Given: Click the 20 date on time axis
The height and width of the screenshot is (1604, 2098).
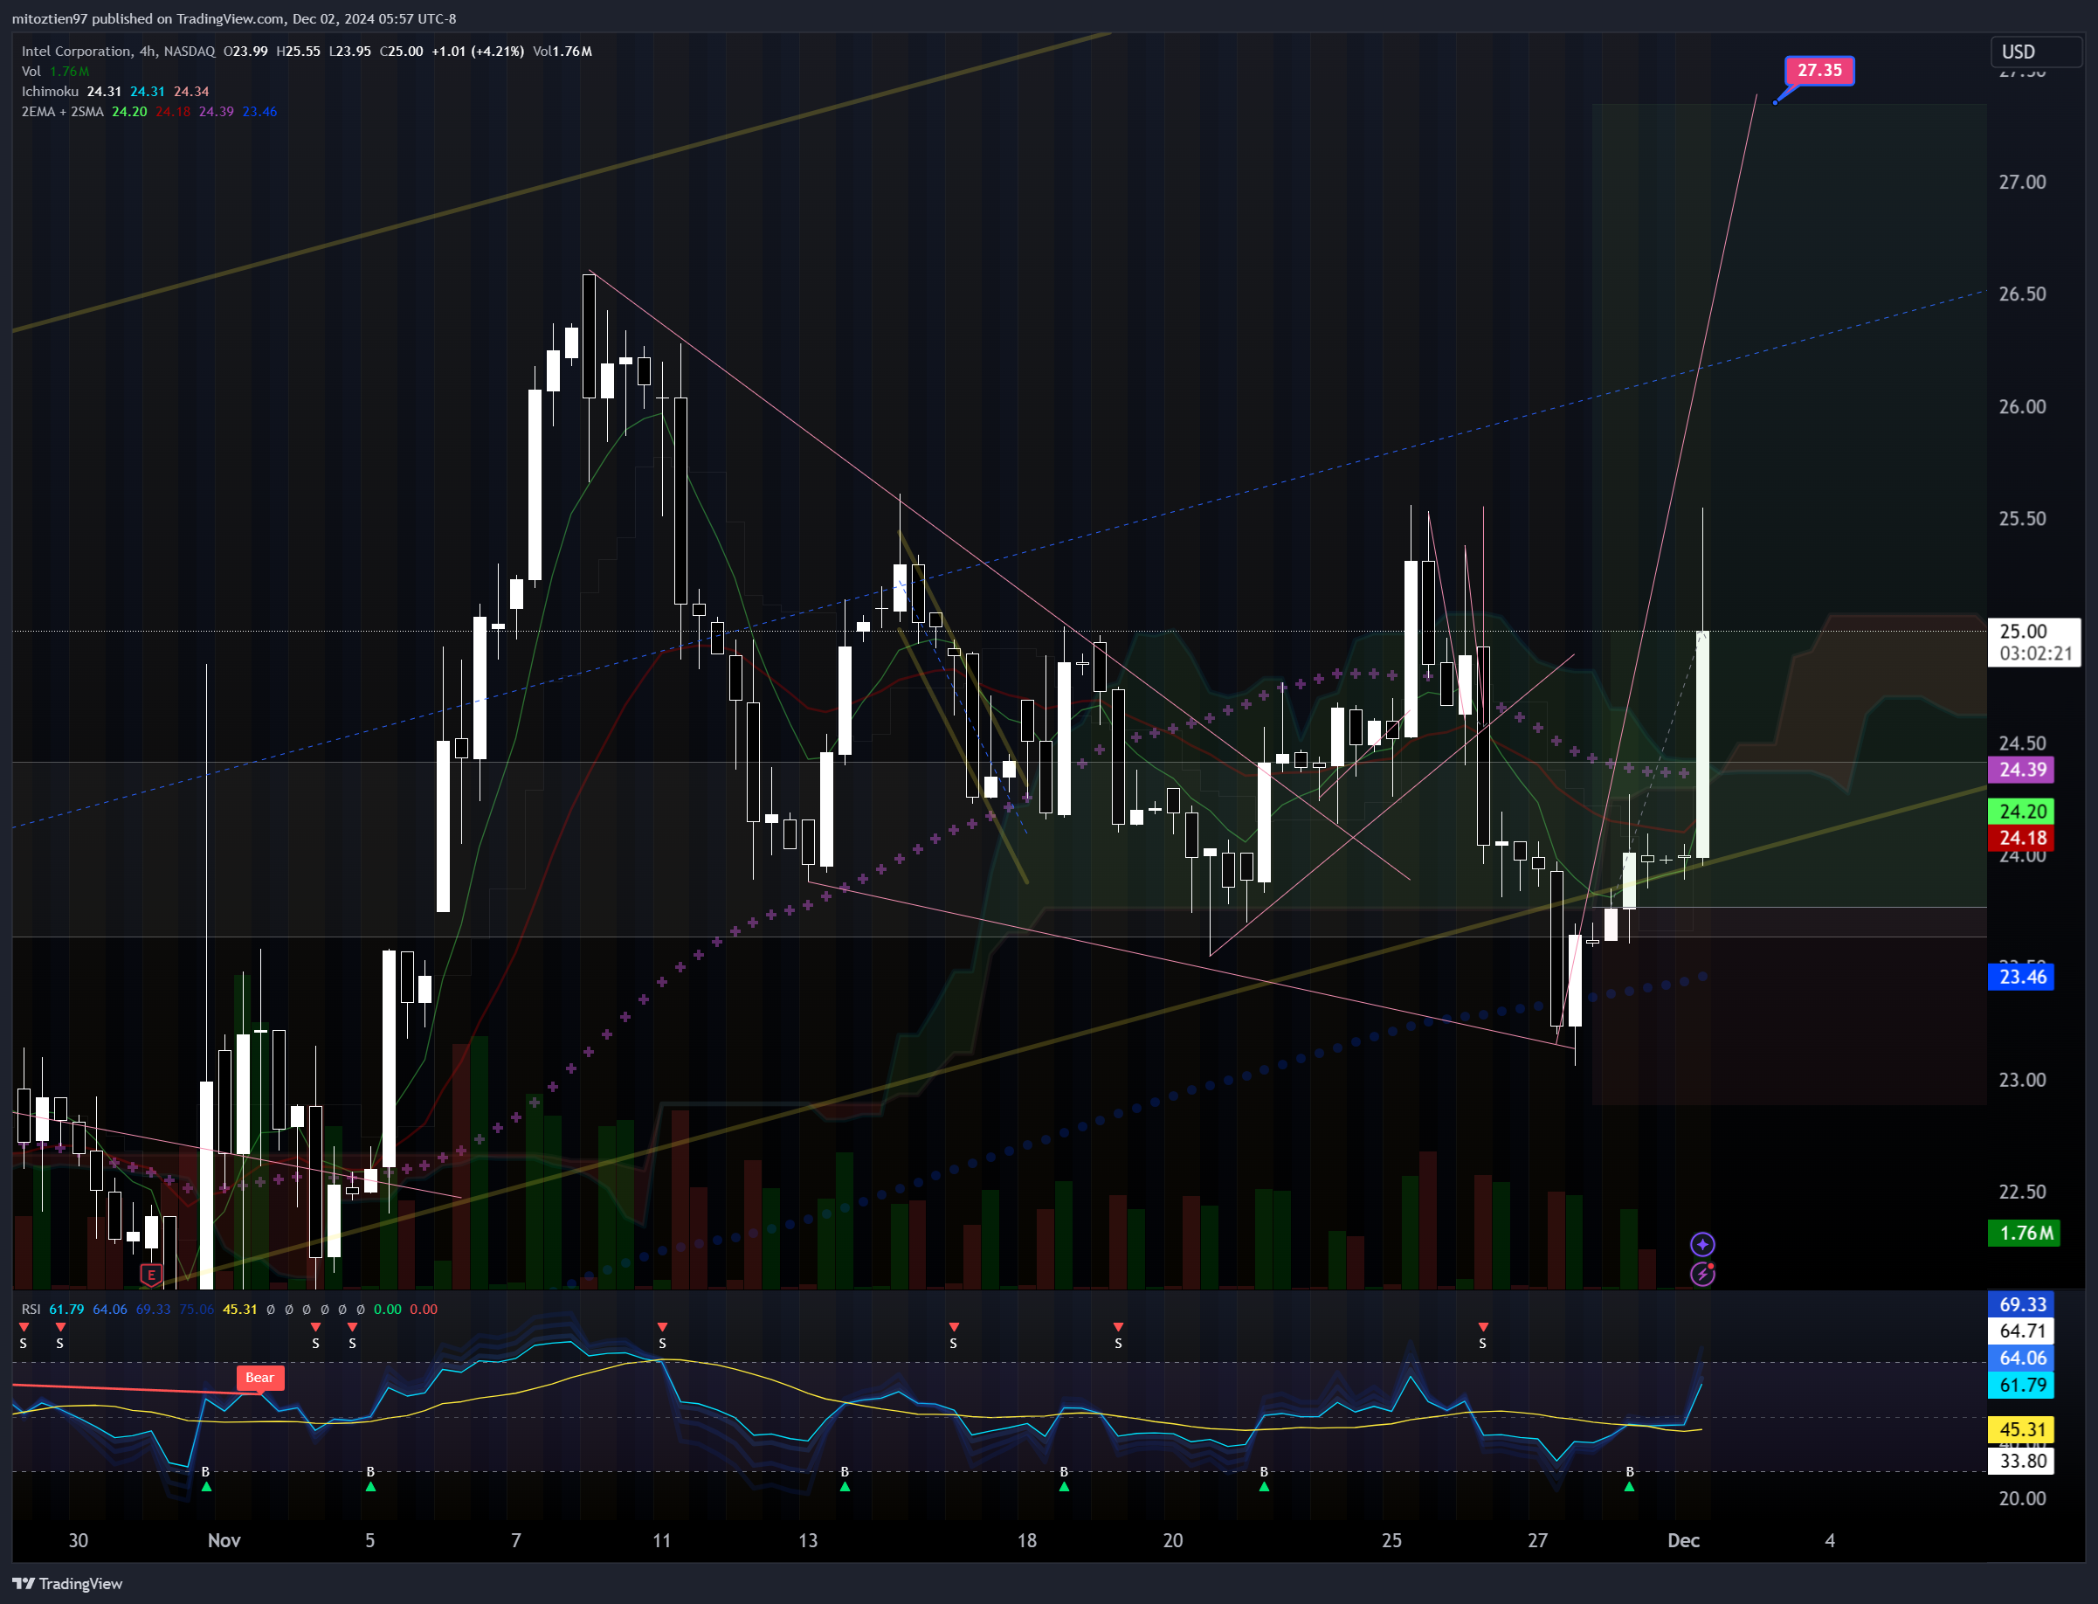Looking at the screenshot, I should (x=1173, y=1540).
